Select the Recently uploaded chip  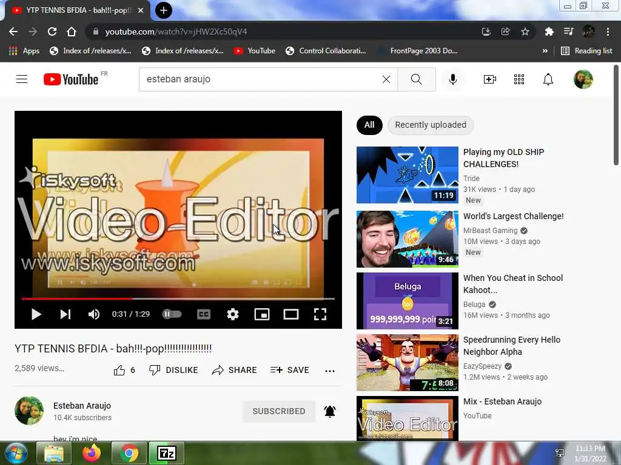(431, 125)
